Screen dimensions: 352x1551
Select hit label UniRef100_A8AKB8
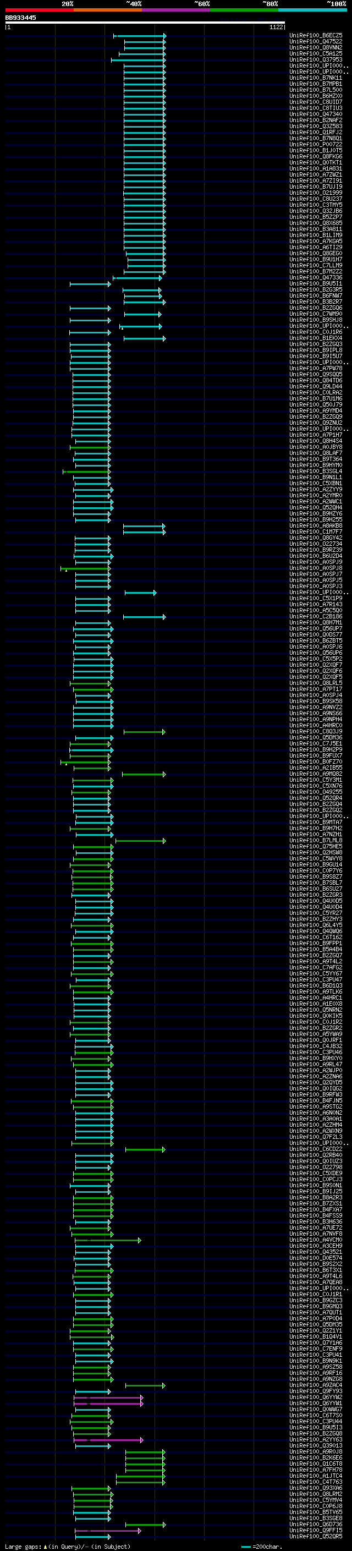[x=316, y=525]
